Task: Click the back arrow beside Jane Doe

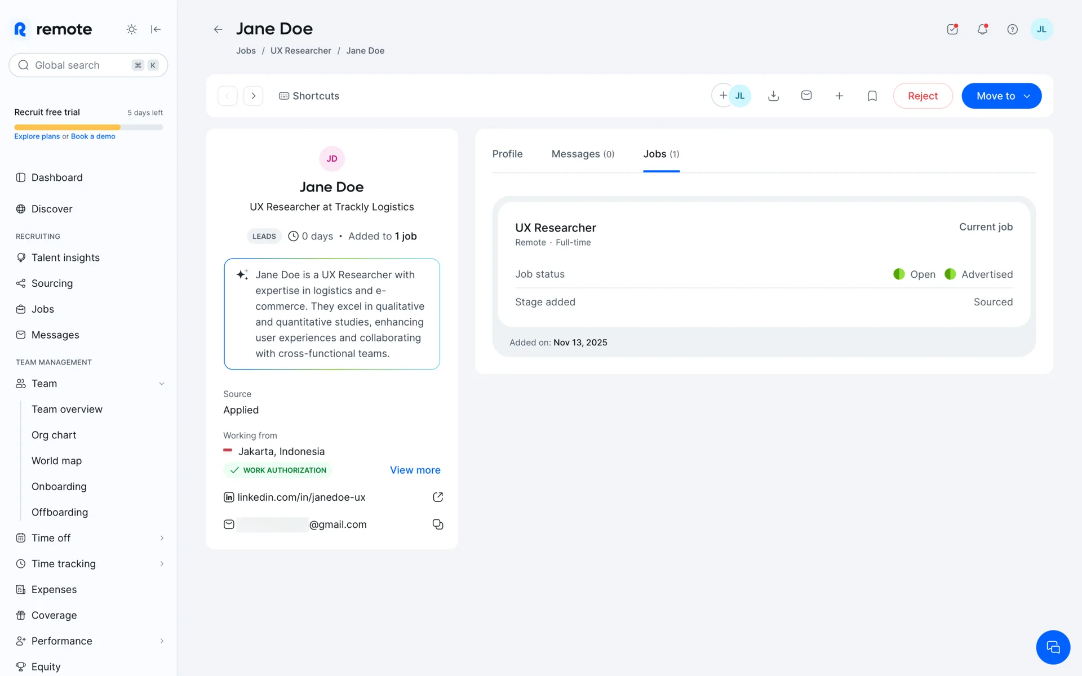Action: click(x=218, y=29)
